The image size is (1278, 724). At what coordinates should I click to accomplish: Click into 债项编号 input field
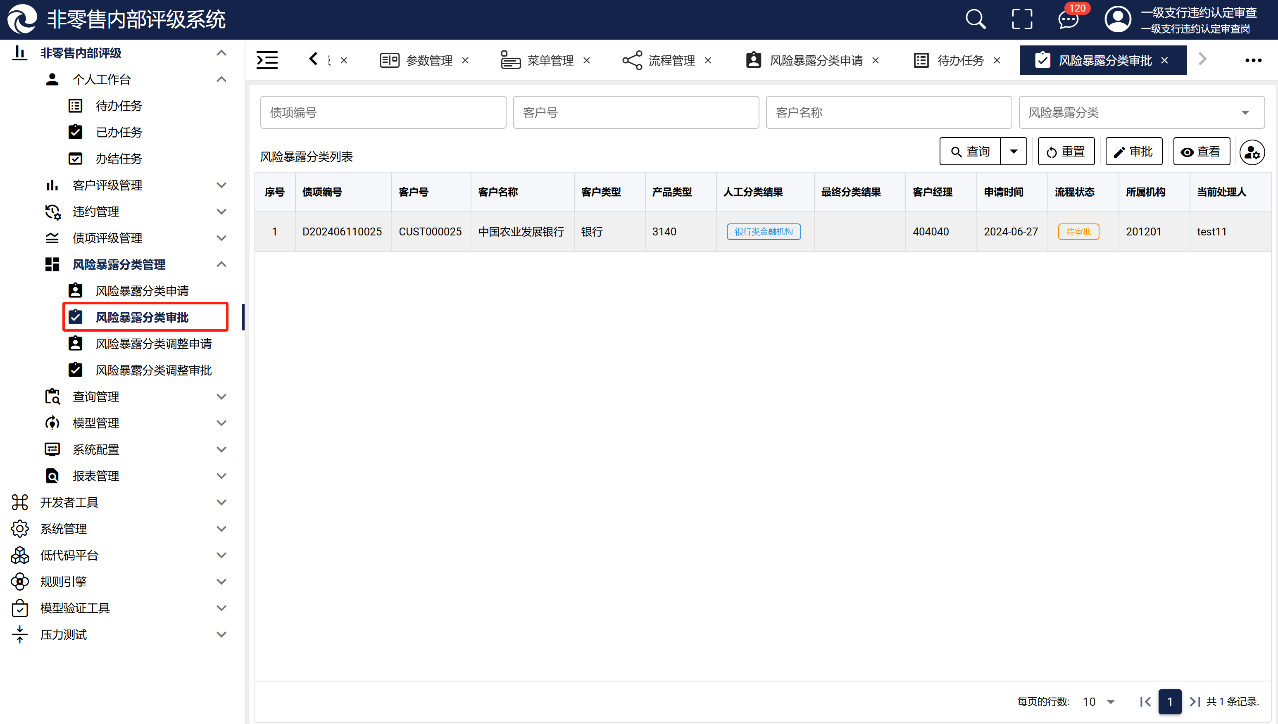[x=383, y=113]
